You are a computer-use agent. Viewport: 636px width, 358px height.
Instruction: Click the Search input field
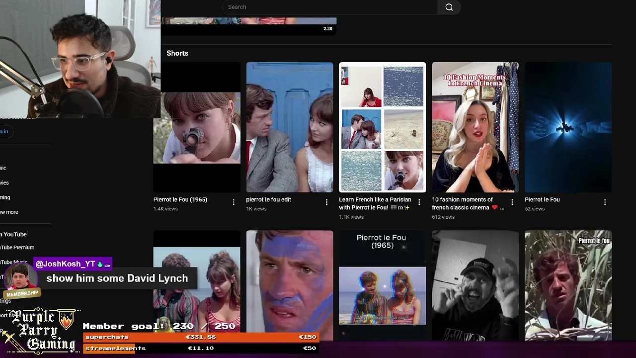329,7
